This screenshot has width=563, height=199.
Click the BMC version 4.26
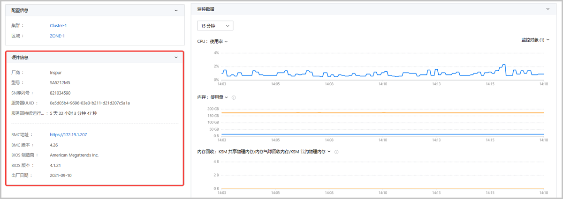point(53,145)
